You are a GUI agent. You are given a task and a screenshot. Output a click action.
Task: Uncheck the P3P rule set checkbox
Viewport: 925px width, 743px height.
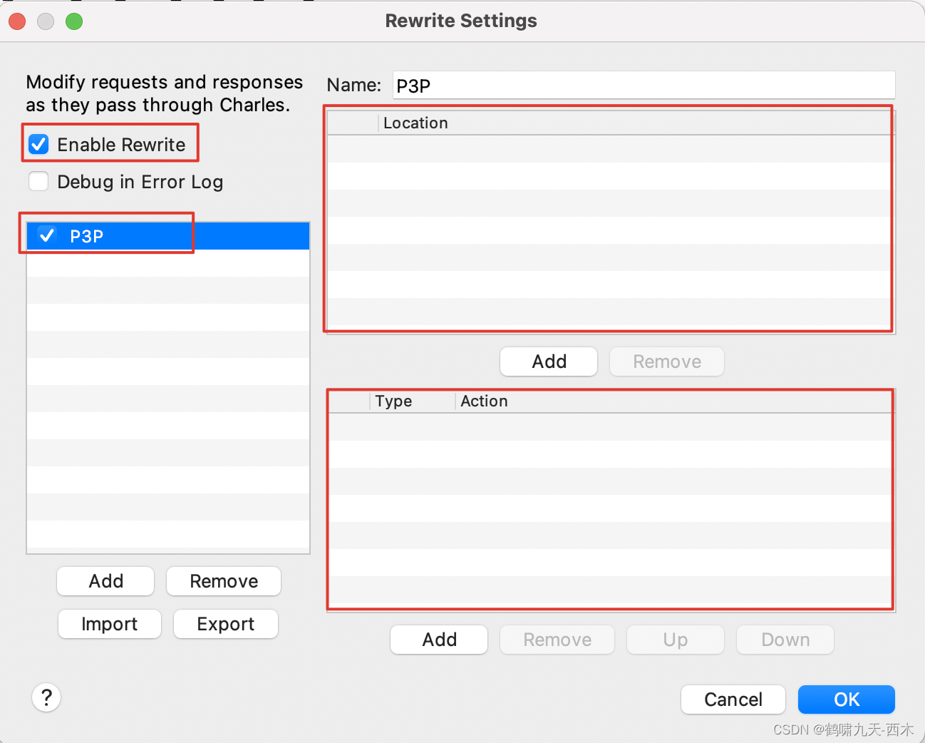(x=47, y=235)
